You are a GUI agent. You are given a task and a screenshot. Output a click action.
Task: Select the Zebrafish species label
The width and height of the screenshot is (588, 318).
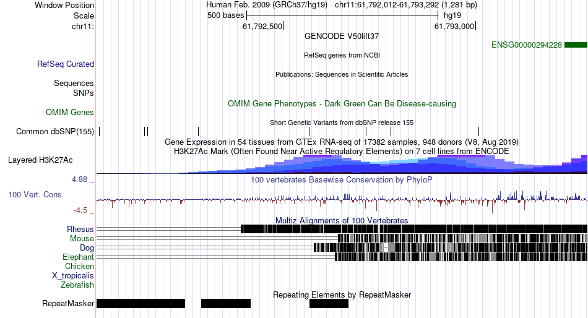77,285
